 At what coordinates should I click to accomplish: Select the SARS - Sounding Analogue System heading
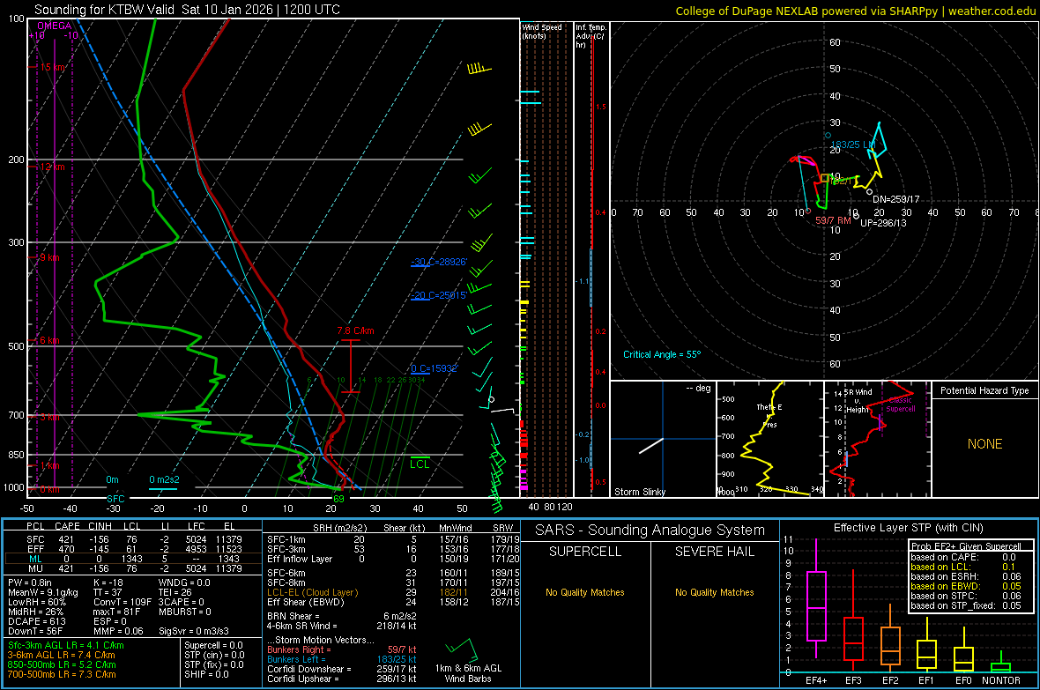[650, 530]
